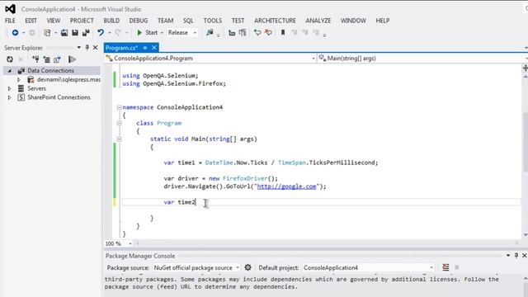The width and height of the screenshot is (528, 297).
Task: Open the TEST menu
Action: [x=238, y=21]
